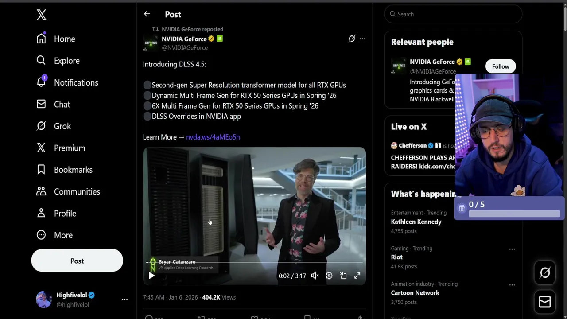The width and height of the screenshot is (567, 319).
Task: Go to Home in sidebar
Action: pyautogui.click(x=56, y=39)
